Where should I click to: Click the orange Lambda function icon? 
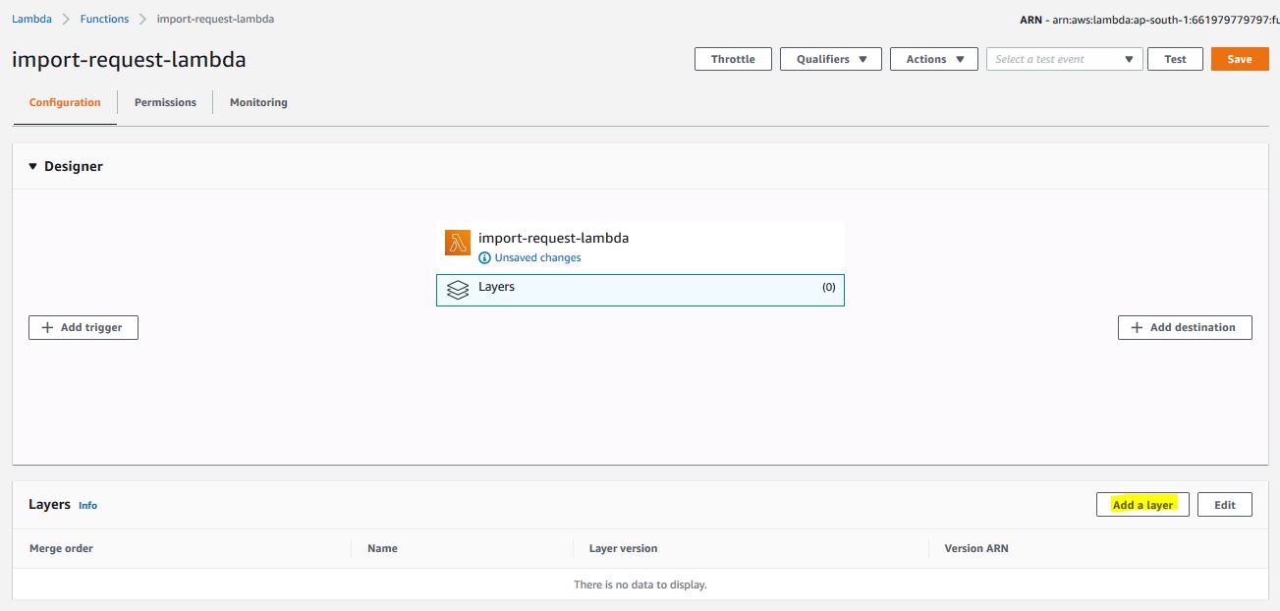(x=458, y=243)
